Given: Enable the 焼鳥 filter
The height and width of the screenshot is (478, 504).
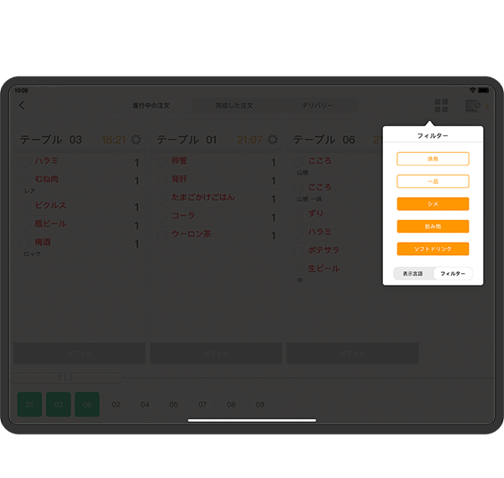Looking at the screenshot, I should pyautogui.click(x=433, y=159).
